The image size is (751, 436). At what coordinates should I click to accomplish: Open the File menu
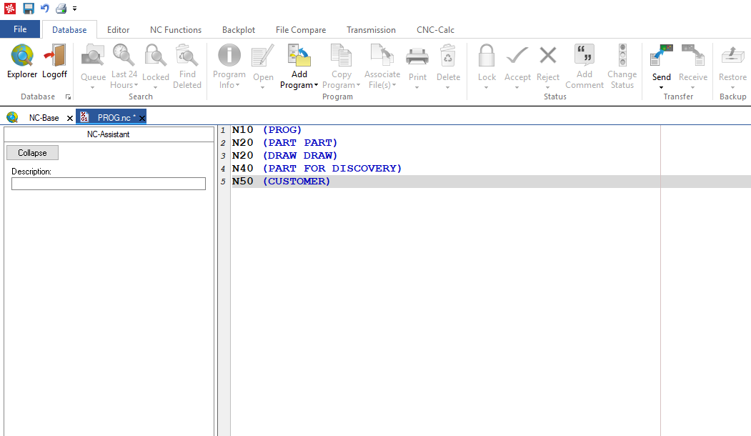[x=20, y=29]
